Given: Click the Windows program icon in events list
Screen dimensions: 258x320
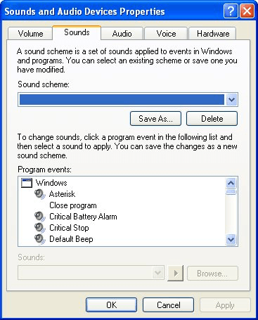Looking at the screenshot, I should click(27, 183).
